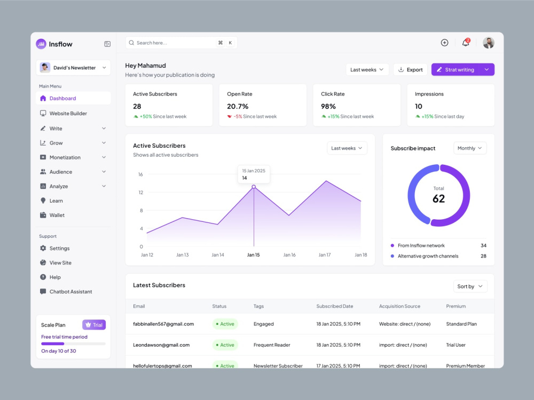
Task: Click the Strat writing button
Action: click(x=456, y=69)
